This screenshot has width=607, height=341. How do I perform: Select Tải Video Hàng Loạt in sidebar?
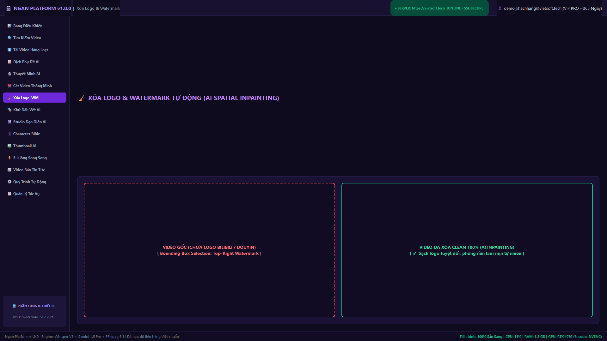tap(35, 50)
